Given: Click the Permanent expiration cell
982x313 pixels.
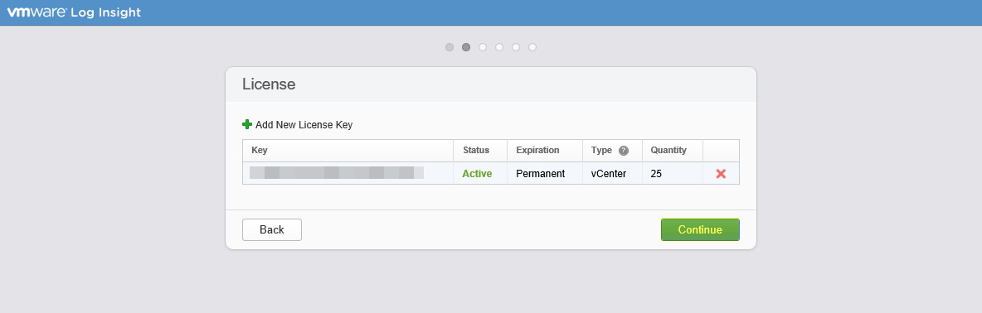Looking at the screenshot, I should click(x=545, y=173).
